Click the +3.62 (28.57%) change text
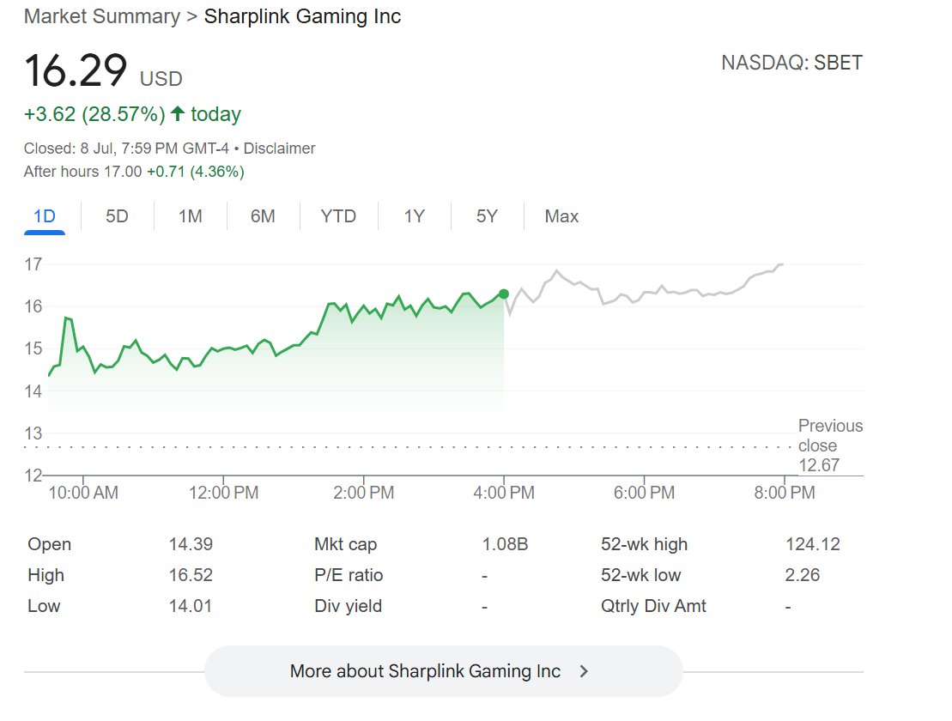This screenshot has width=952, height=721. 94,114
